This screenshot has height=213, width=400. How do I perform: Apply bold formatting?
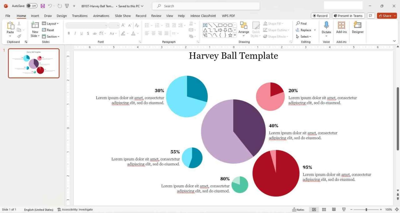coord(68,33)
